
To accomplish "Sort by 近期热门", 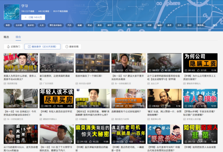I will 13,46.
